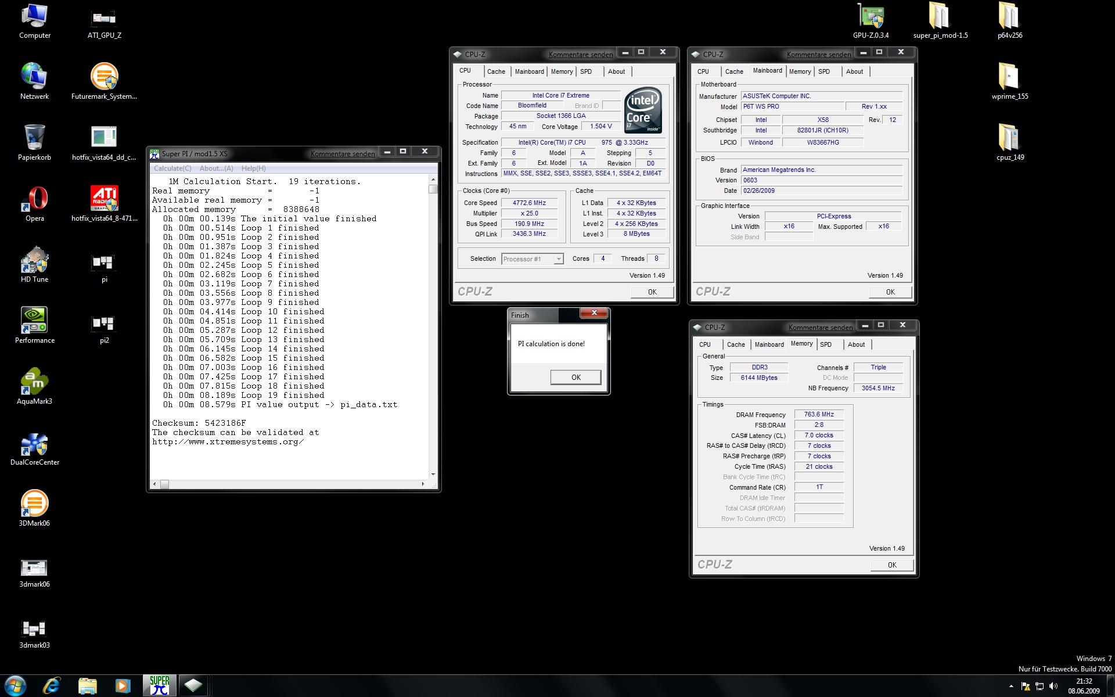Click the Windows Start orb
The width and height of the screenshot is (1115, 697).
15,685
